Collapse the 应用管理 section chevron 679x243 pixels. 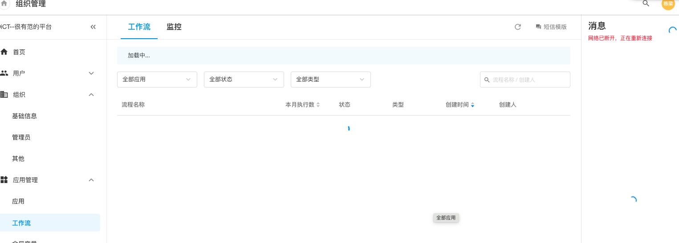coord(91,180)
